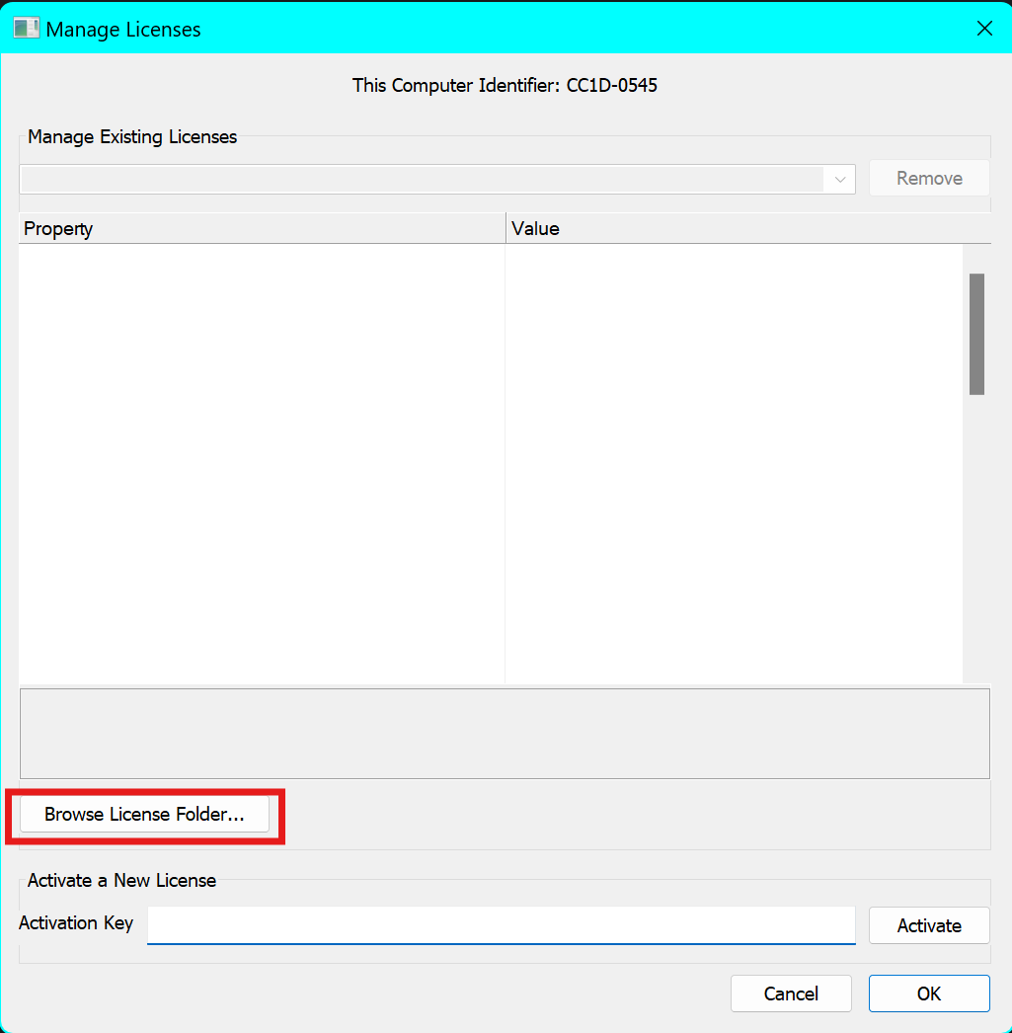Click the Activate a New License label
This screenshot has width=1012, height=1033.
(x=121, y=881)
